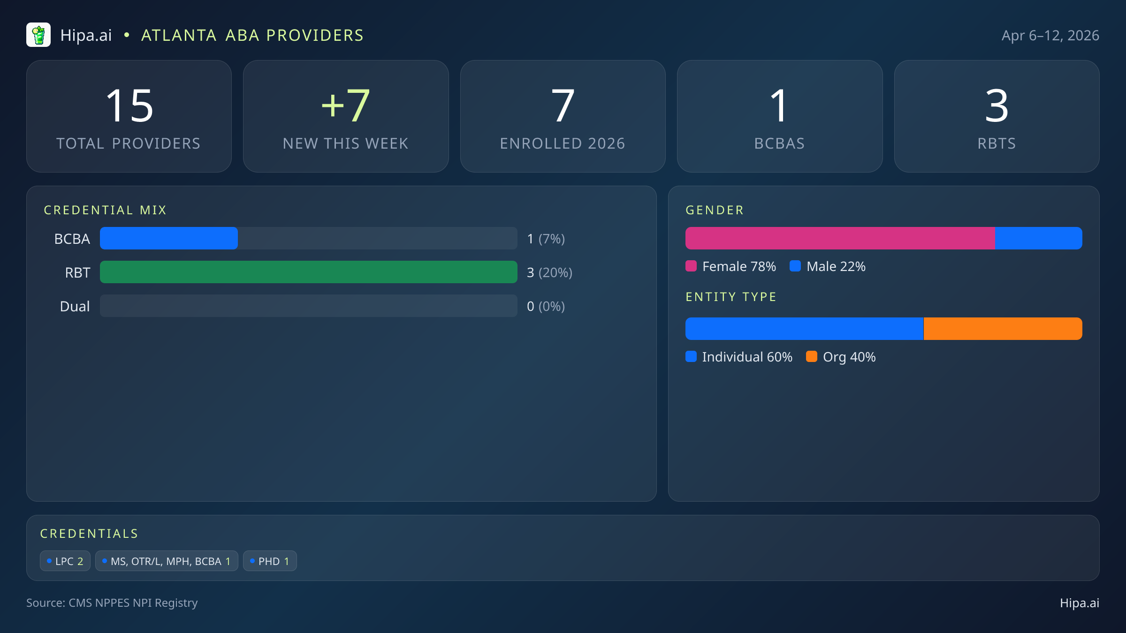The height and width of the screenshot is (633, 1126).
Task: Toggle the Org segment in entity type bar
Action: click(x=1002, y=328)
